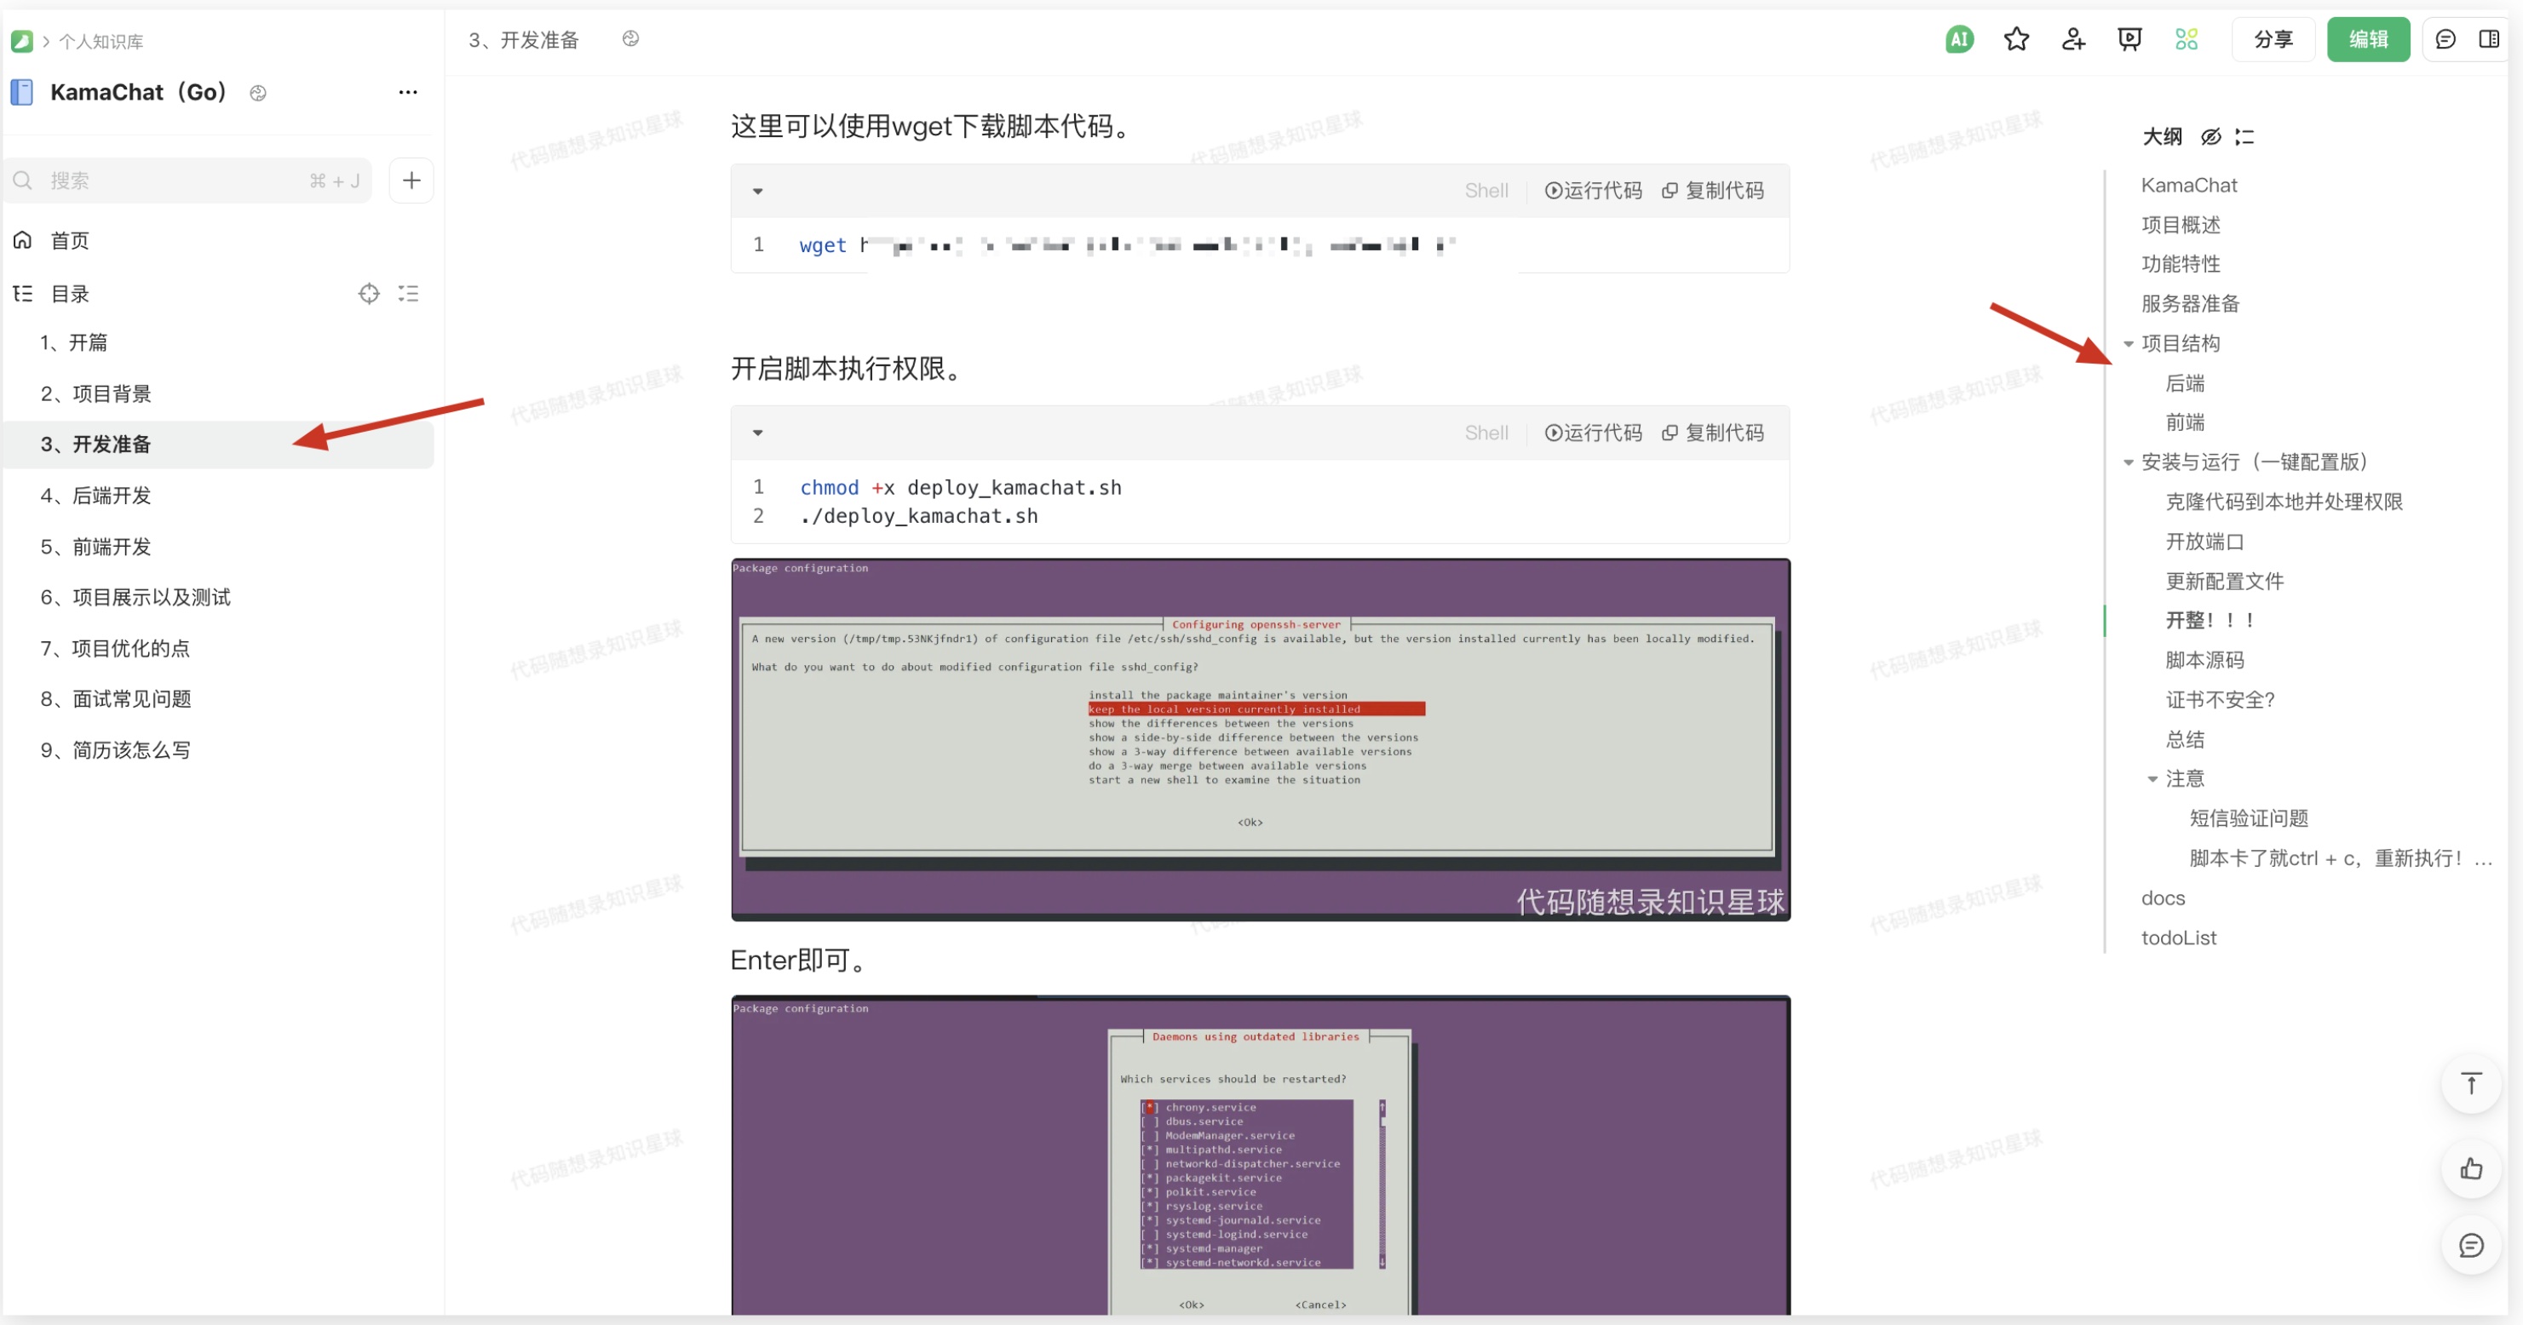The height and width of the screenshot is (1325, 2523).
Task: Collapse the wget code block
Action: (x=757, y=191)
